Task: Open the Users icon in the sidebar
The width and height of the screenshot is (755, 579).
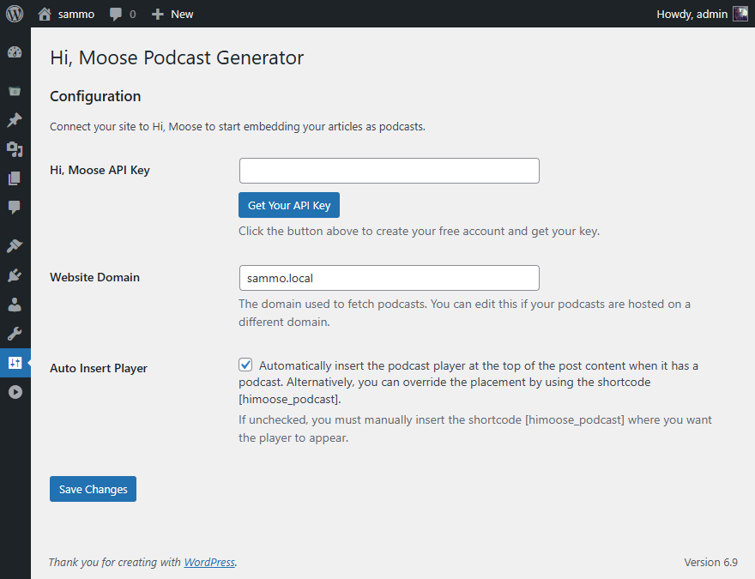Action: [x=15, y=304]
